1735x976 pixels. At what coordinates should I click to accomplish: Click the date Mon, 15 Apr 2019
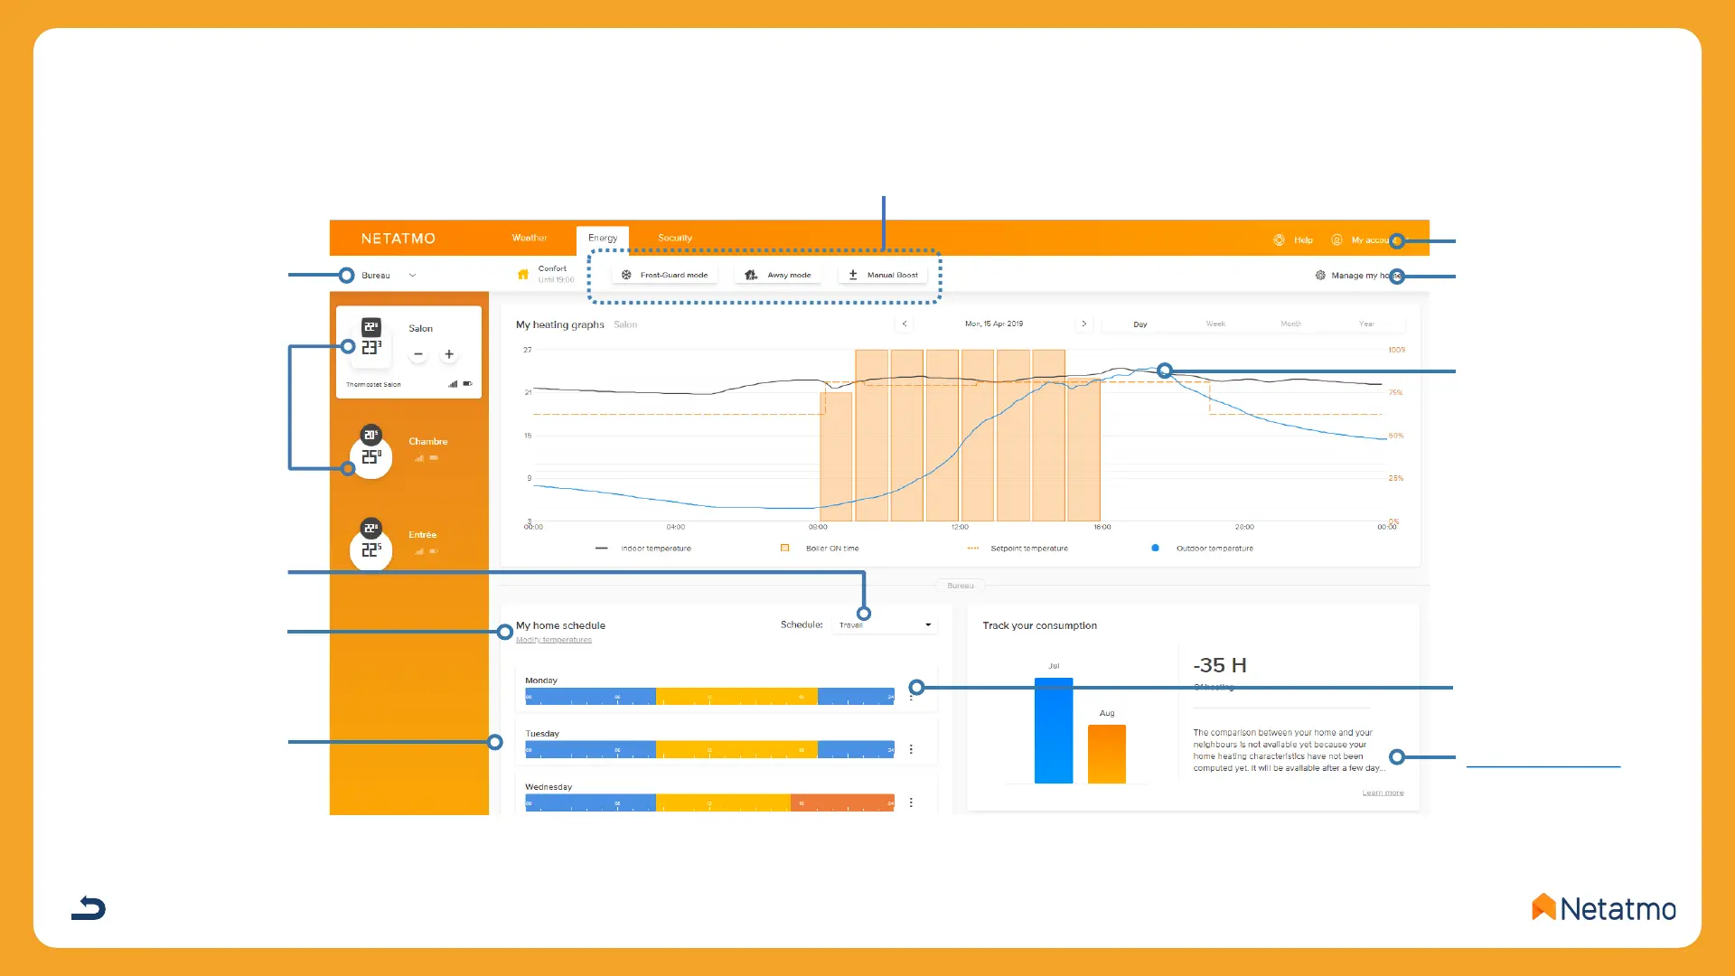coord(994,324)
